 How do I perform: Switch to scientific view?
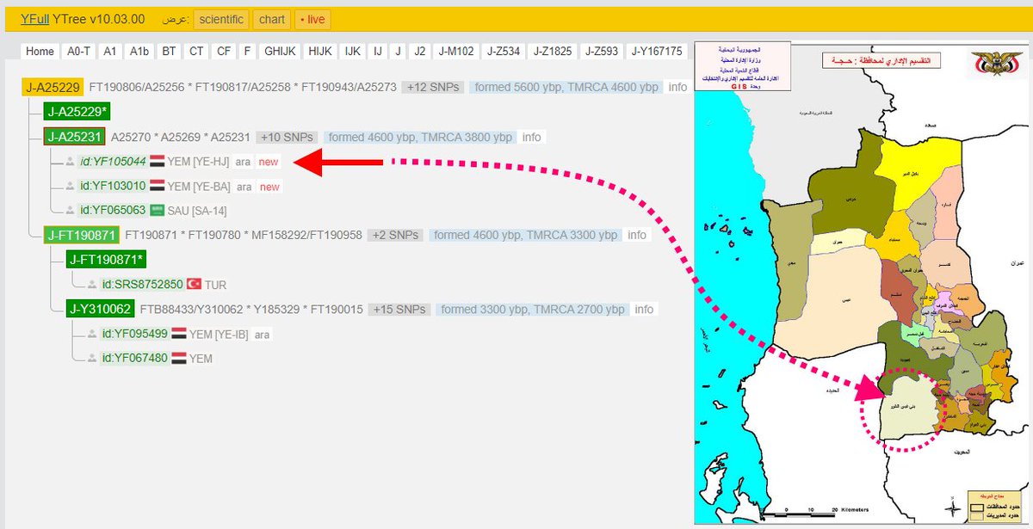(221, 19)
